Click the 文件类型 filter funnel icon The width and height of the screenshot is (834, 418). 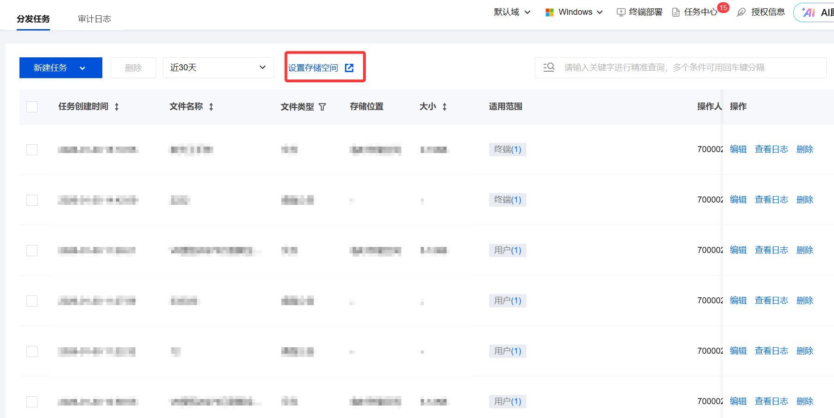tap(322, 107)
